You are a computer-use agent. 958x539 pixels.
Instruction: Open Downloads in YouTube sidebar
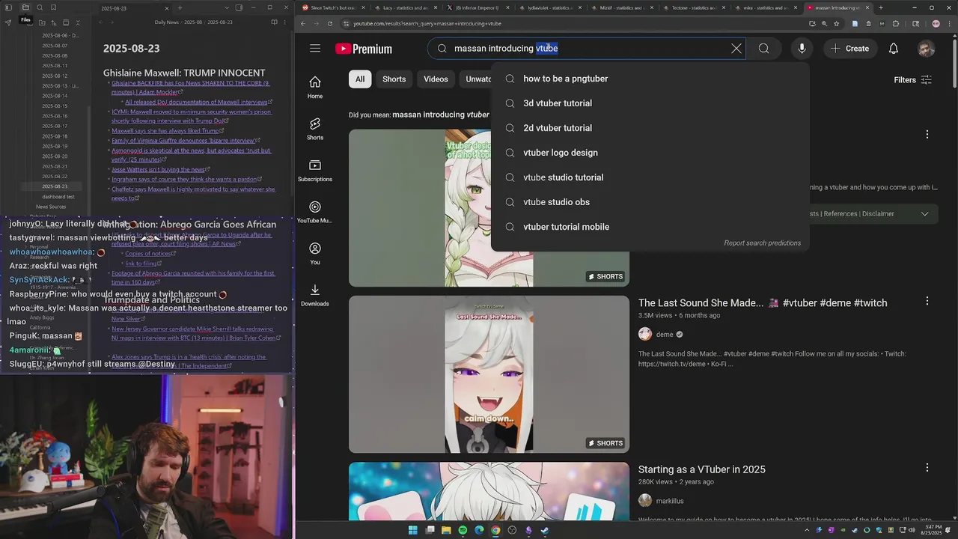pyautogui.click(x=315, y=295)
